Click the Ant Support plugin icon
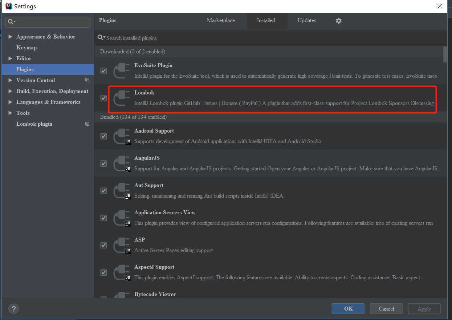The width and height of the screenshot is (452, 320). [x=121, y=191]
